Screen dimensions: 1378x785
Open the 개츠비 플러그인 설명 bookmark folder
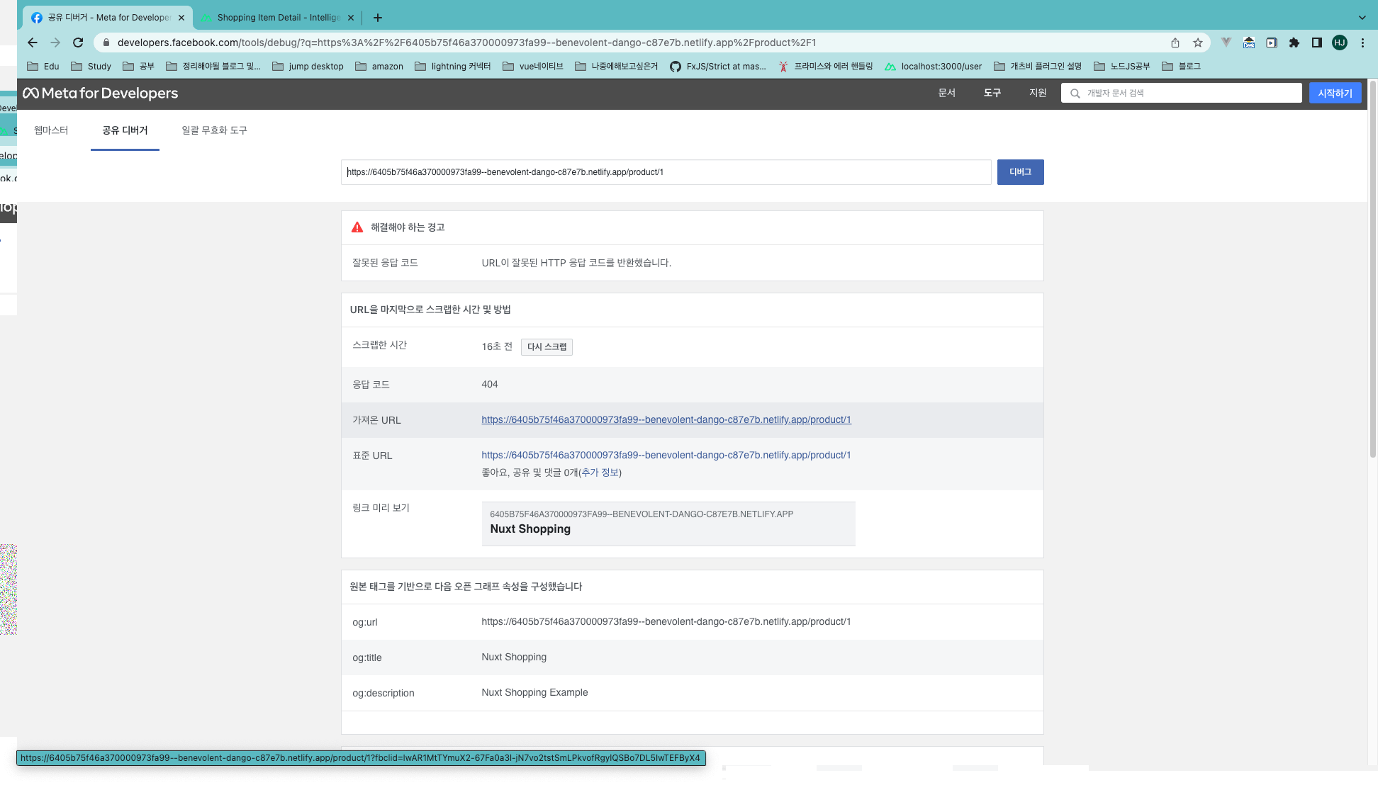[x=1038, y=66]
